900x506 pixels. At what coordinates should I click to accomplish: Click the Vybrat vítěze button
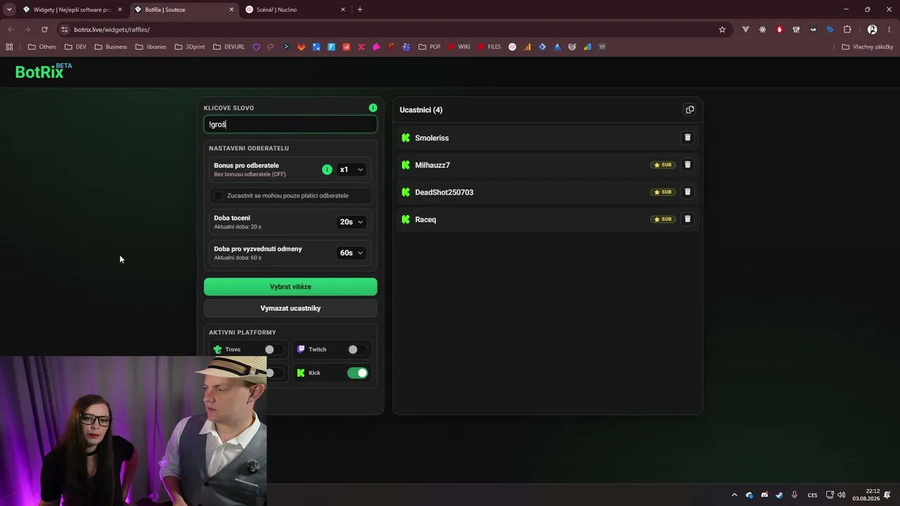[x=290, y=287]
